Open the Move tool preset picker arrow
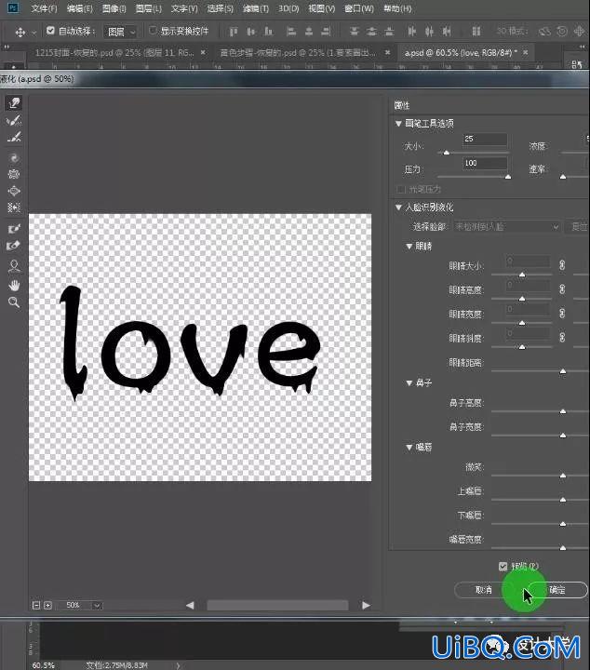This screenshot has width=590, height=670. pos(34,33)
